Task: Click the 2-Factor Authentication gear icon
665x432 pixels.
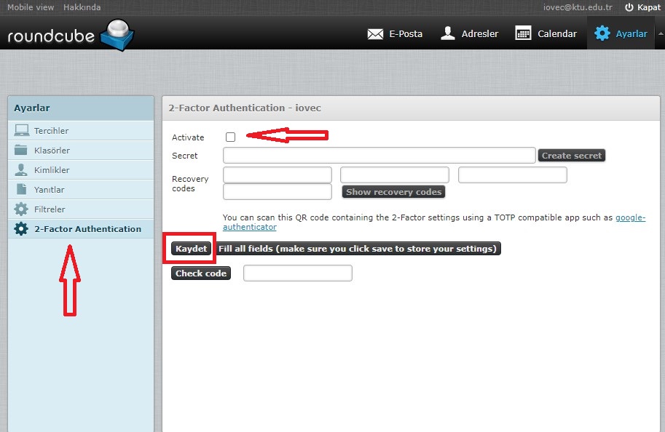Action: [x=21, y=228]
